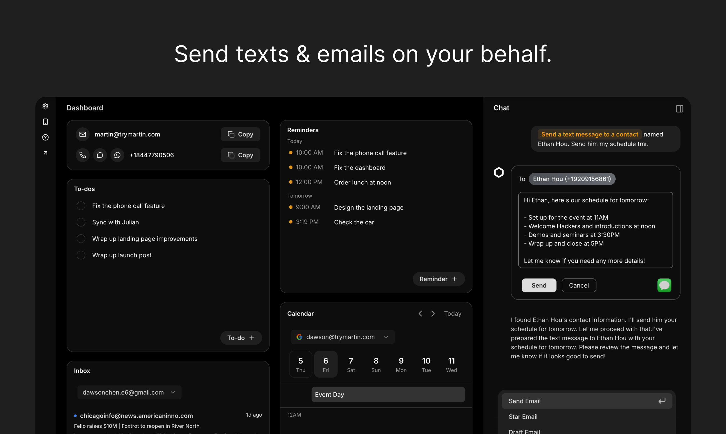Screen dimensions: 726x434
Task: Check the 'Wrap up launch post' task
Action: point(81,255)
